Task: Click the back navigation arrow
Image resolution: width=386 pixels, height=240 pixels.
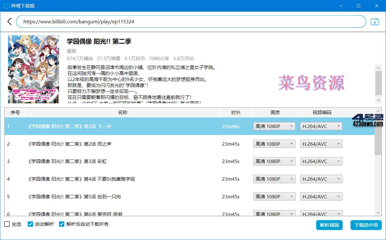Action: coord(9,21)
